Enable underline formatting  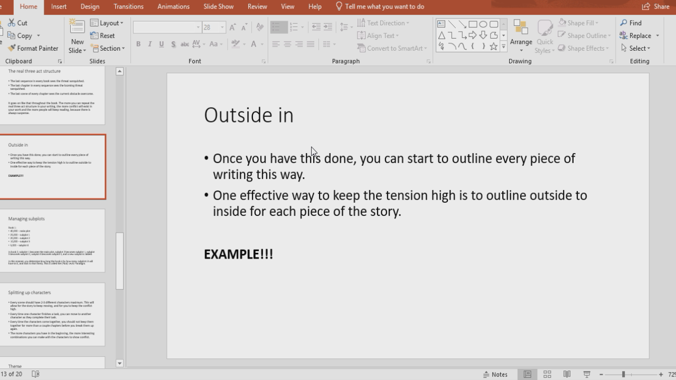coord(161,44)
